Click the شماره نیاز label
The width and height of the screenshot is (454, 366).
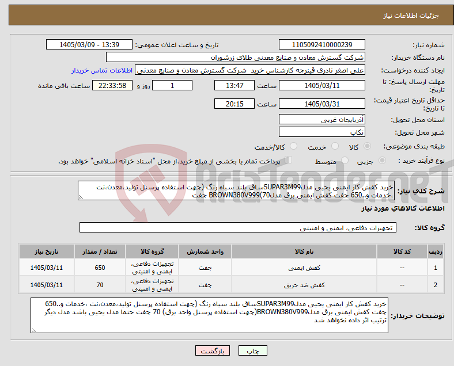(x=429, y=45)
